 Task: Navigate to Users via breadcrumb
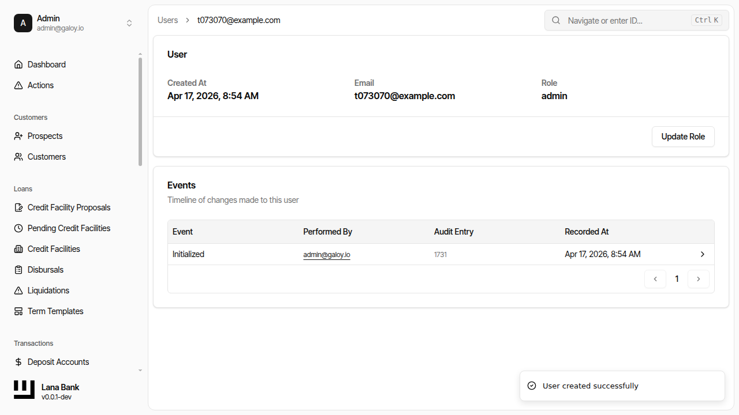tap(167, 20)
